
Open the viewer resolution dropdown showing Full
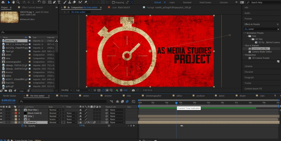83,90
